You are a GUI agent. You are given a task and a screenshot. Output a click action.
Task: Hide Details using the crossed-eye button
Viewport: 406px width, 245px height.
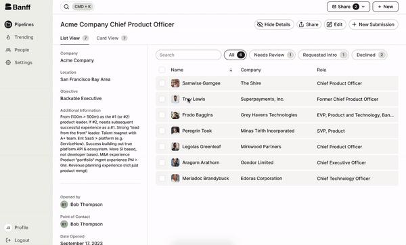274,24
